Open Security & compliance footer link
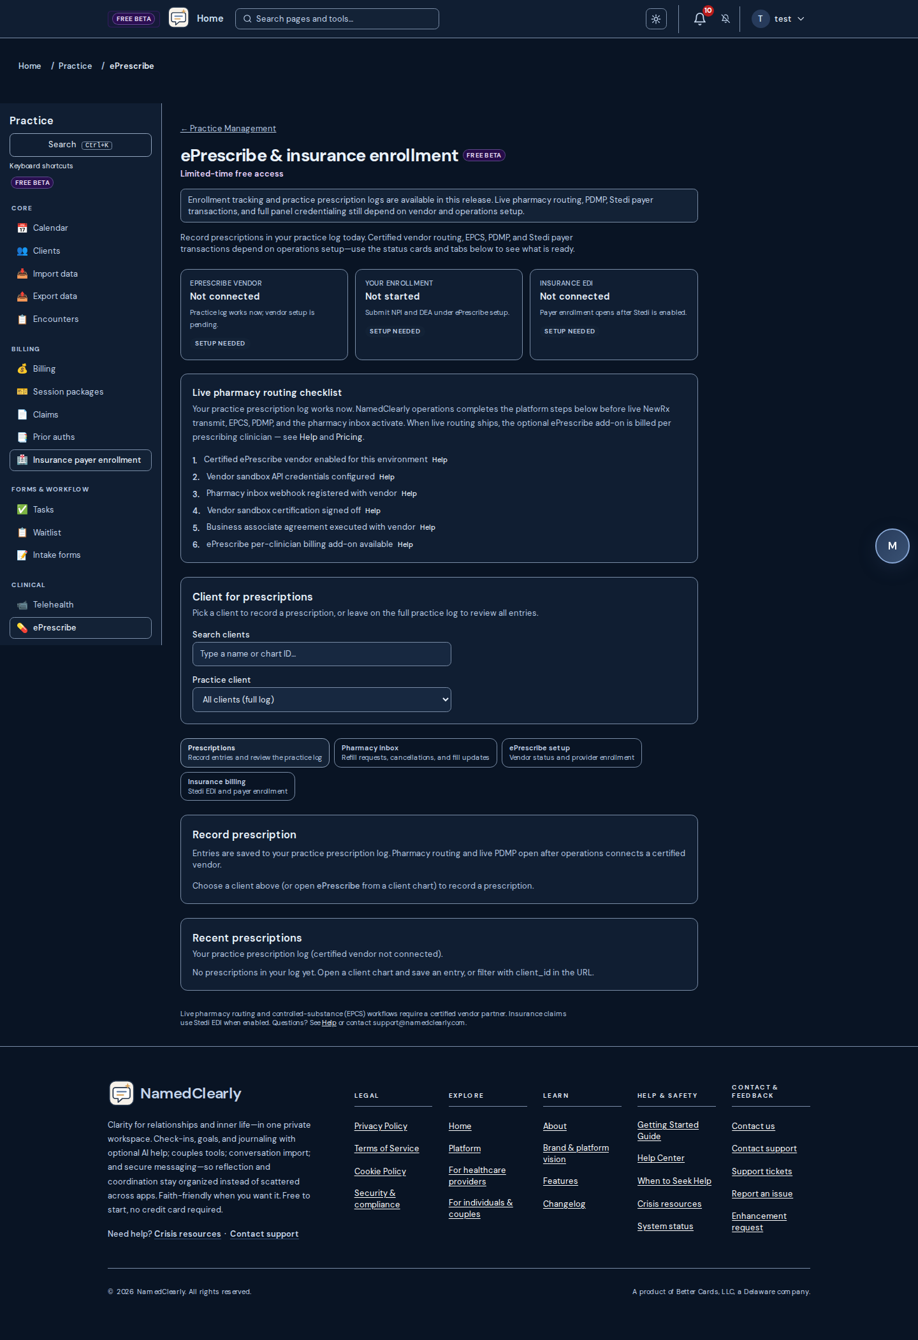 tap(377, 1199)
